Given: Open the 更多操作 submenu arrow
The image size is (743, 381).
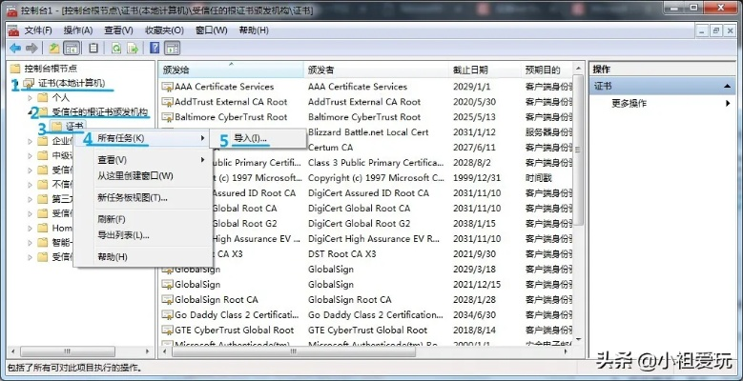Looking at the screenshot, I should coord(728,103).
